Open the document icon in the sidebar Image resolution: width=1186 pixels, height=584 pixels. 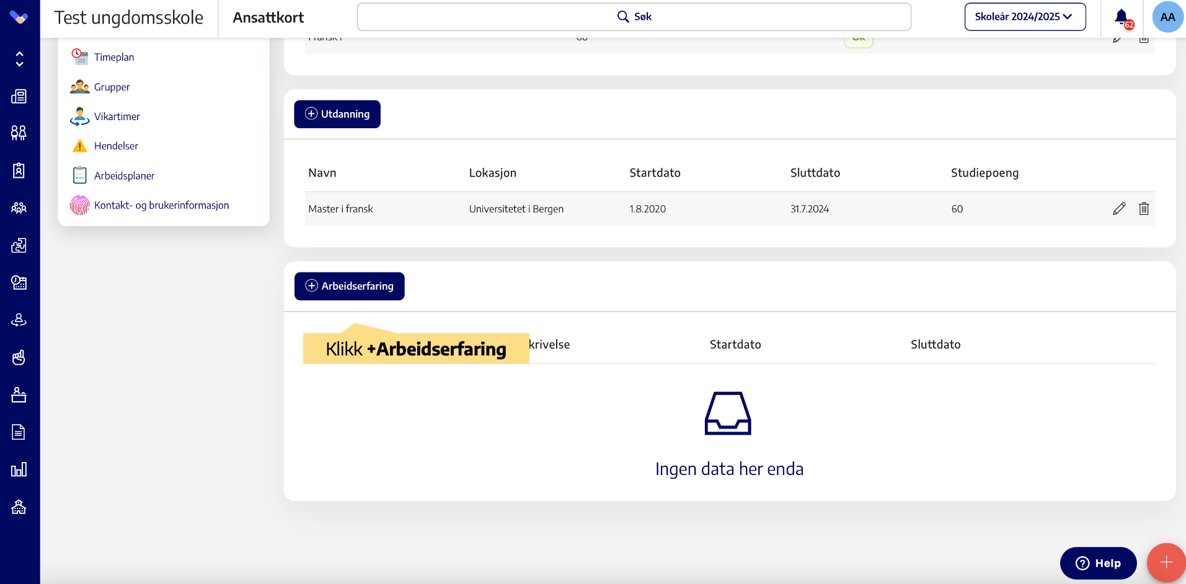pos(19,432)
